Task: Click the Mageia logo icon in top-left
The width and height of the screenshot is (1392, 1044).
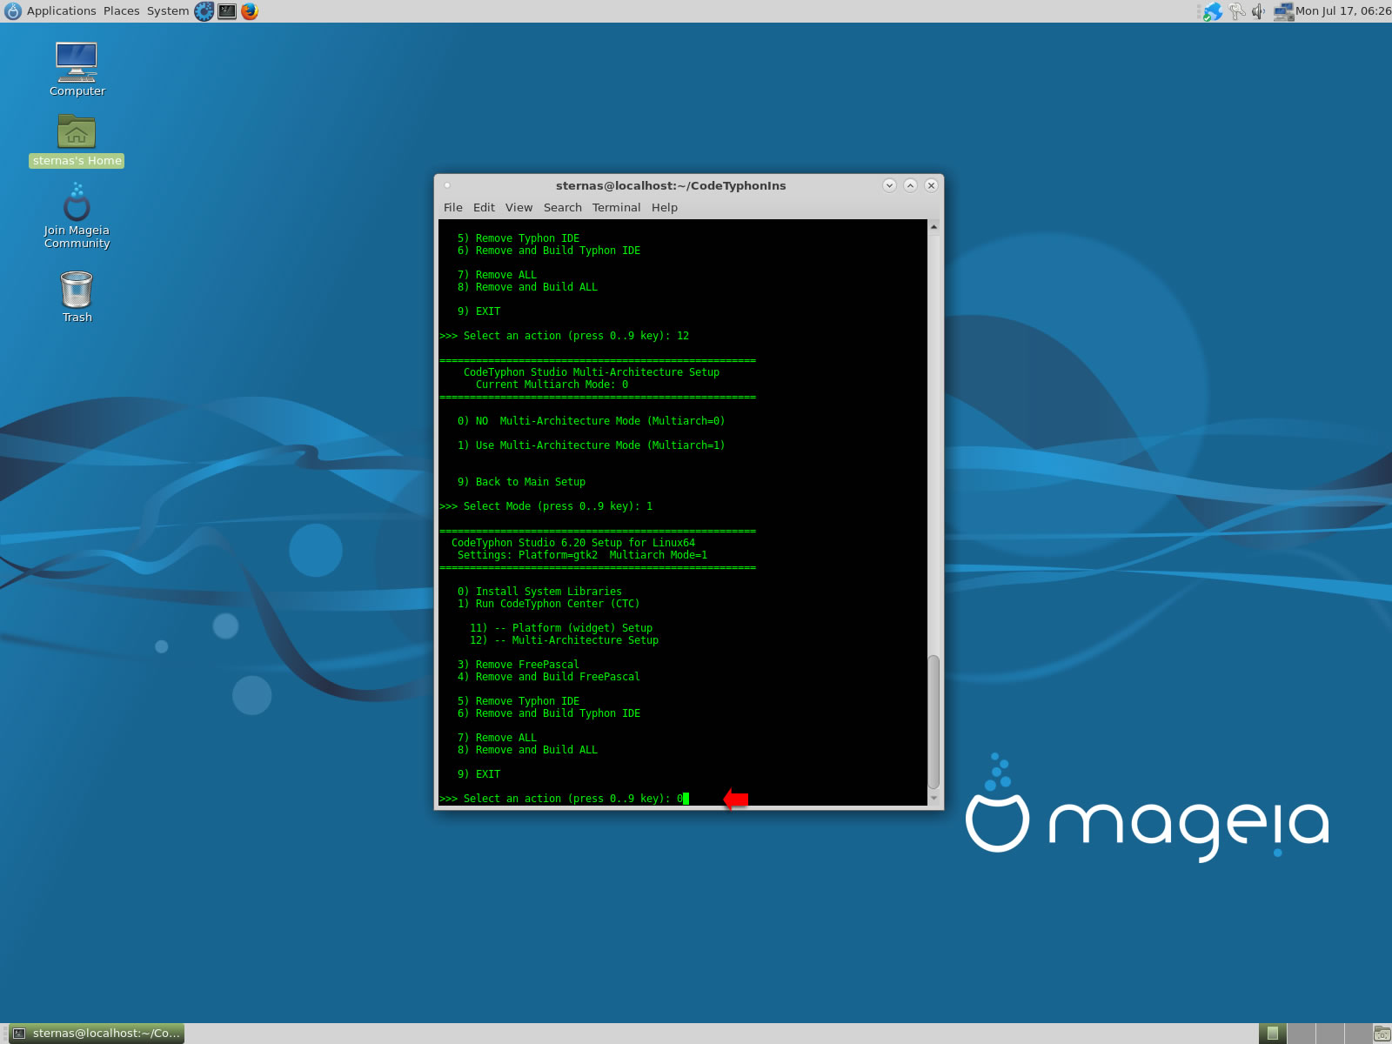Action: click(13, 11)
